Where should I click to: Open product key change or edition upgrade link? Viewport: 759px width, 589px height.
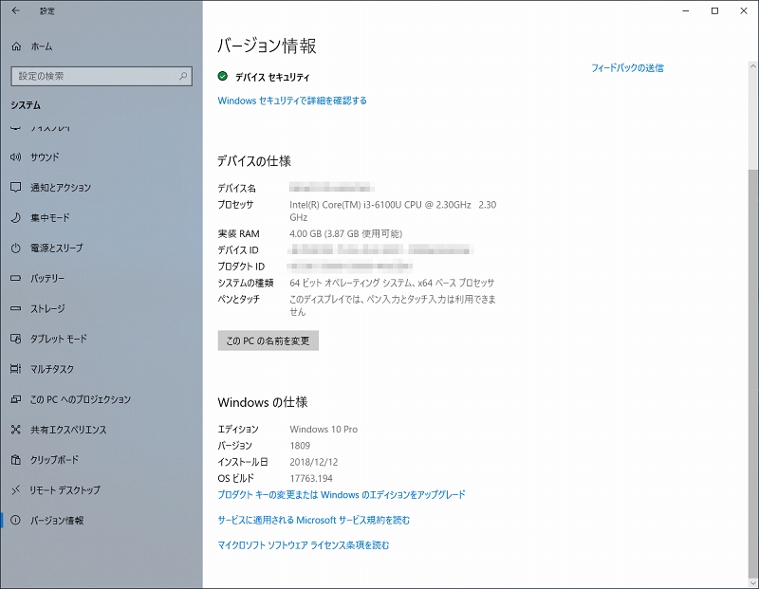(342, 494)
